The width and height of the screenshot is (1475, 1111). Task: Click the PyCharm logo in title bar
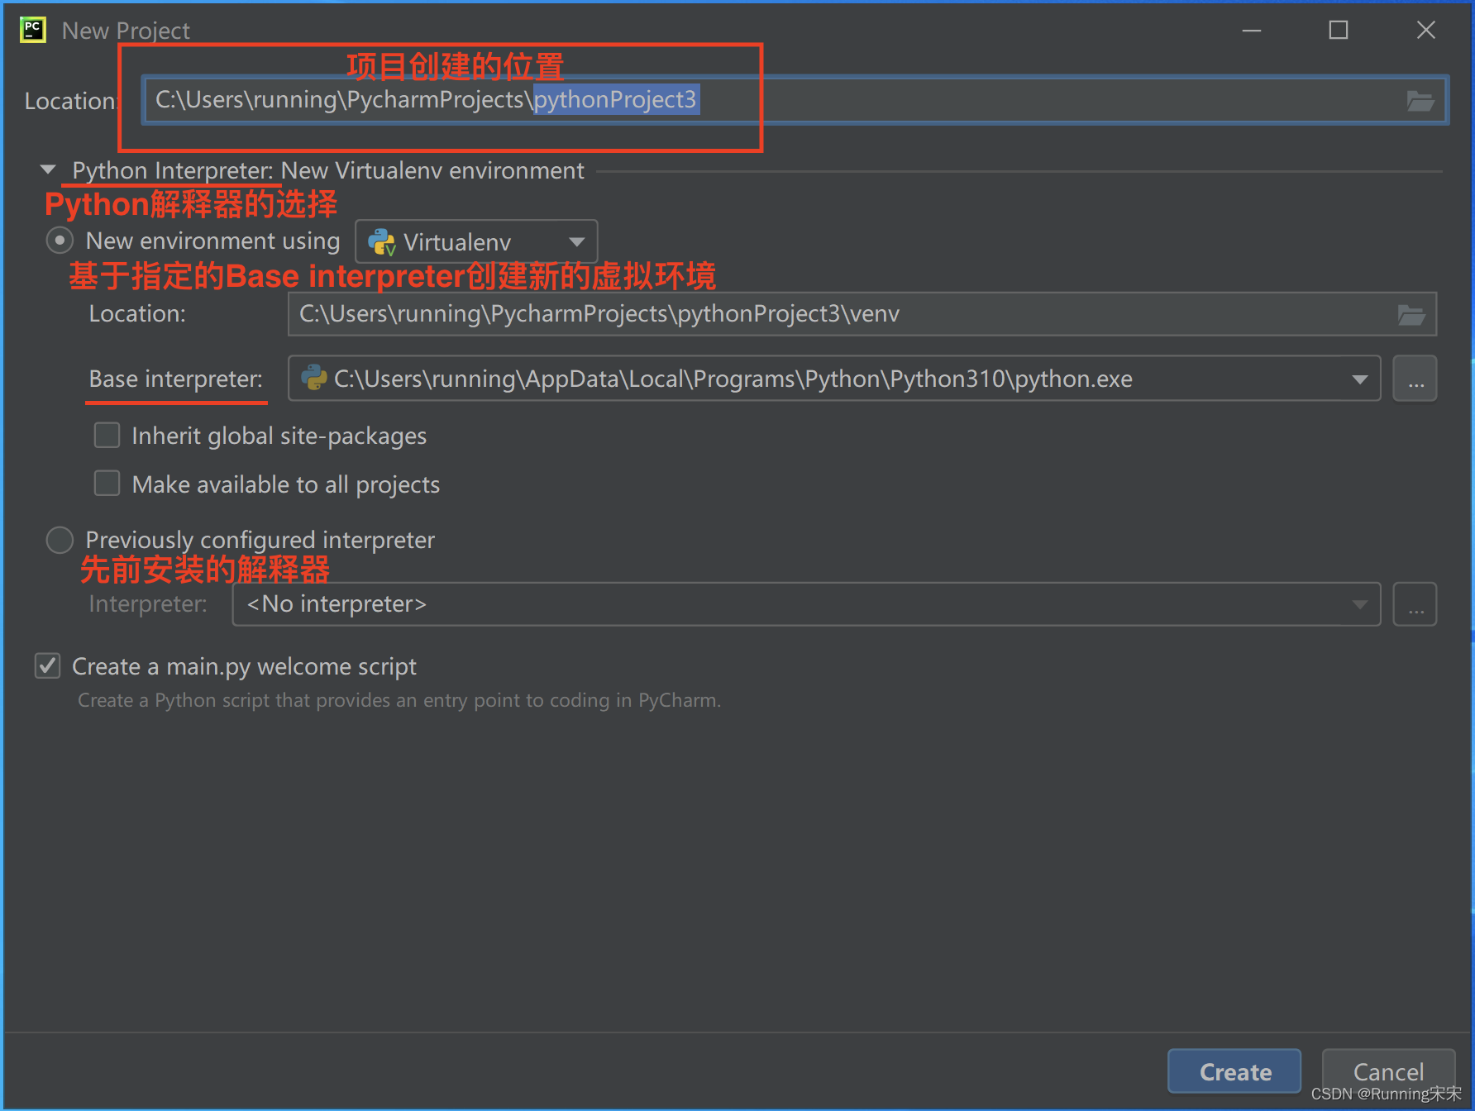[x=33, y=30]
